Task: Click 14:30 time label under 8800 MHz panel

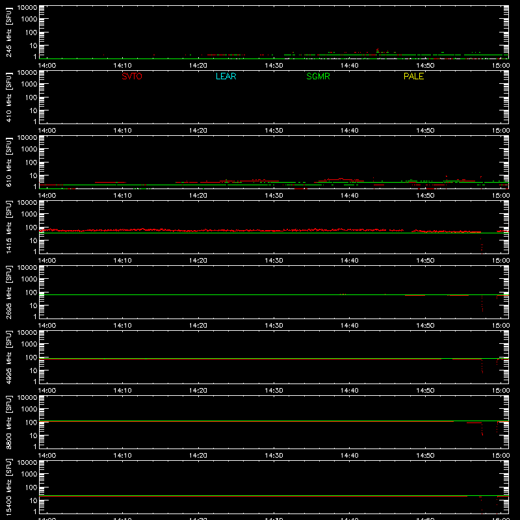Action: [x=274, y=456]
